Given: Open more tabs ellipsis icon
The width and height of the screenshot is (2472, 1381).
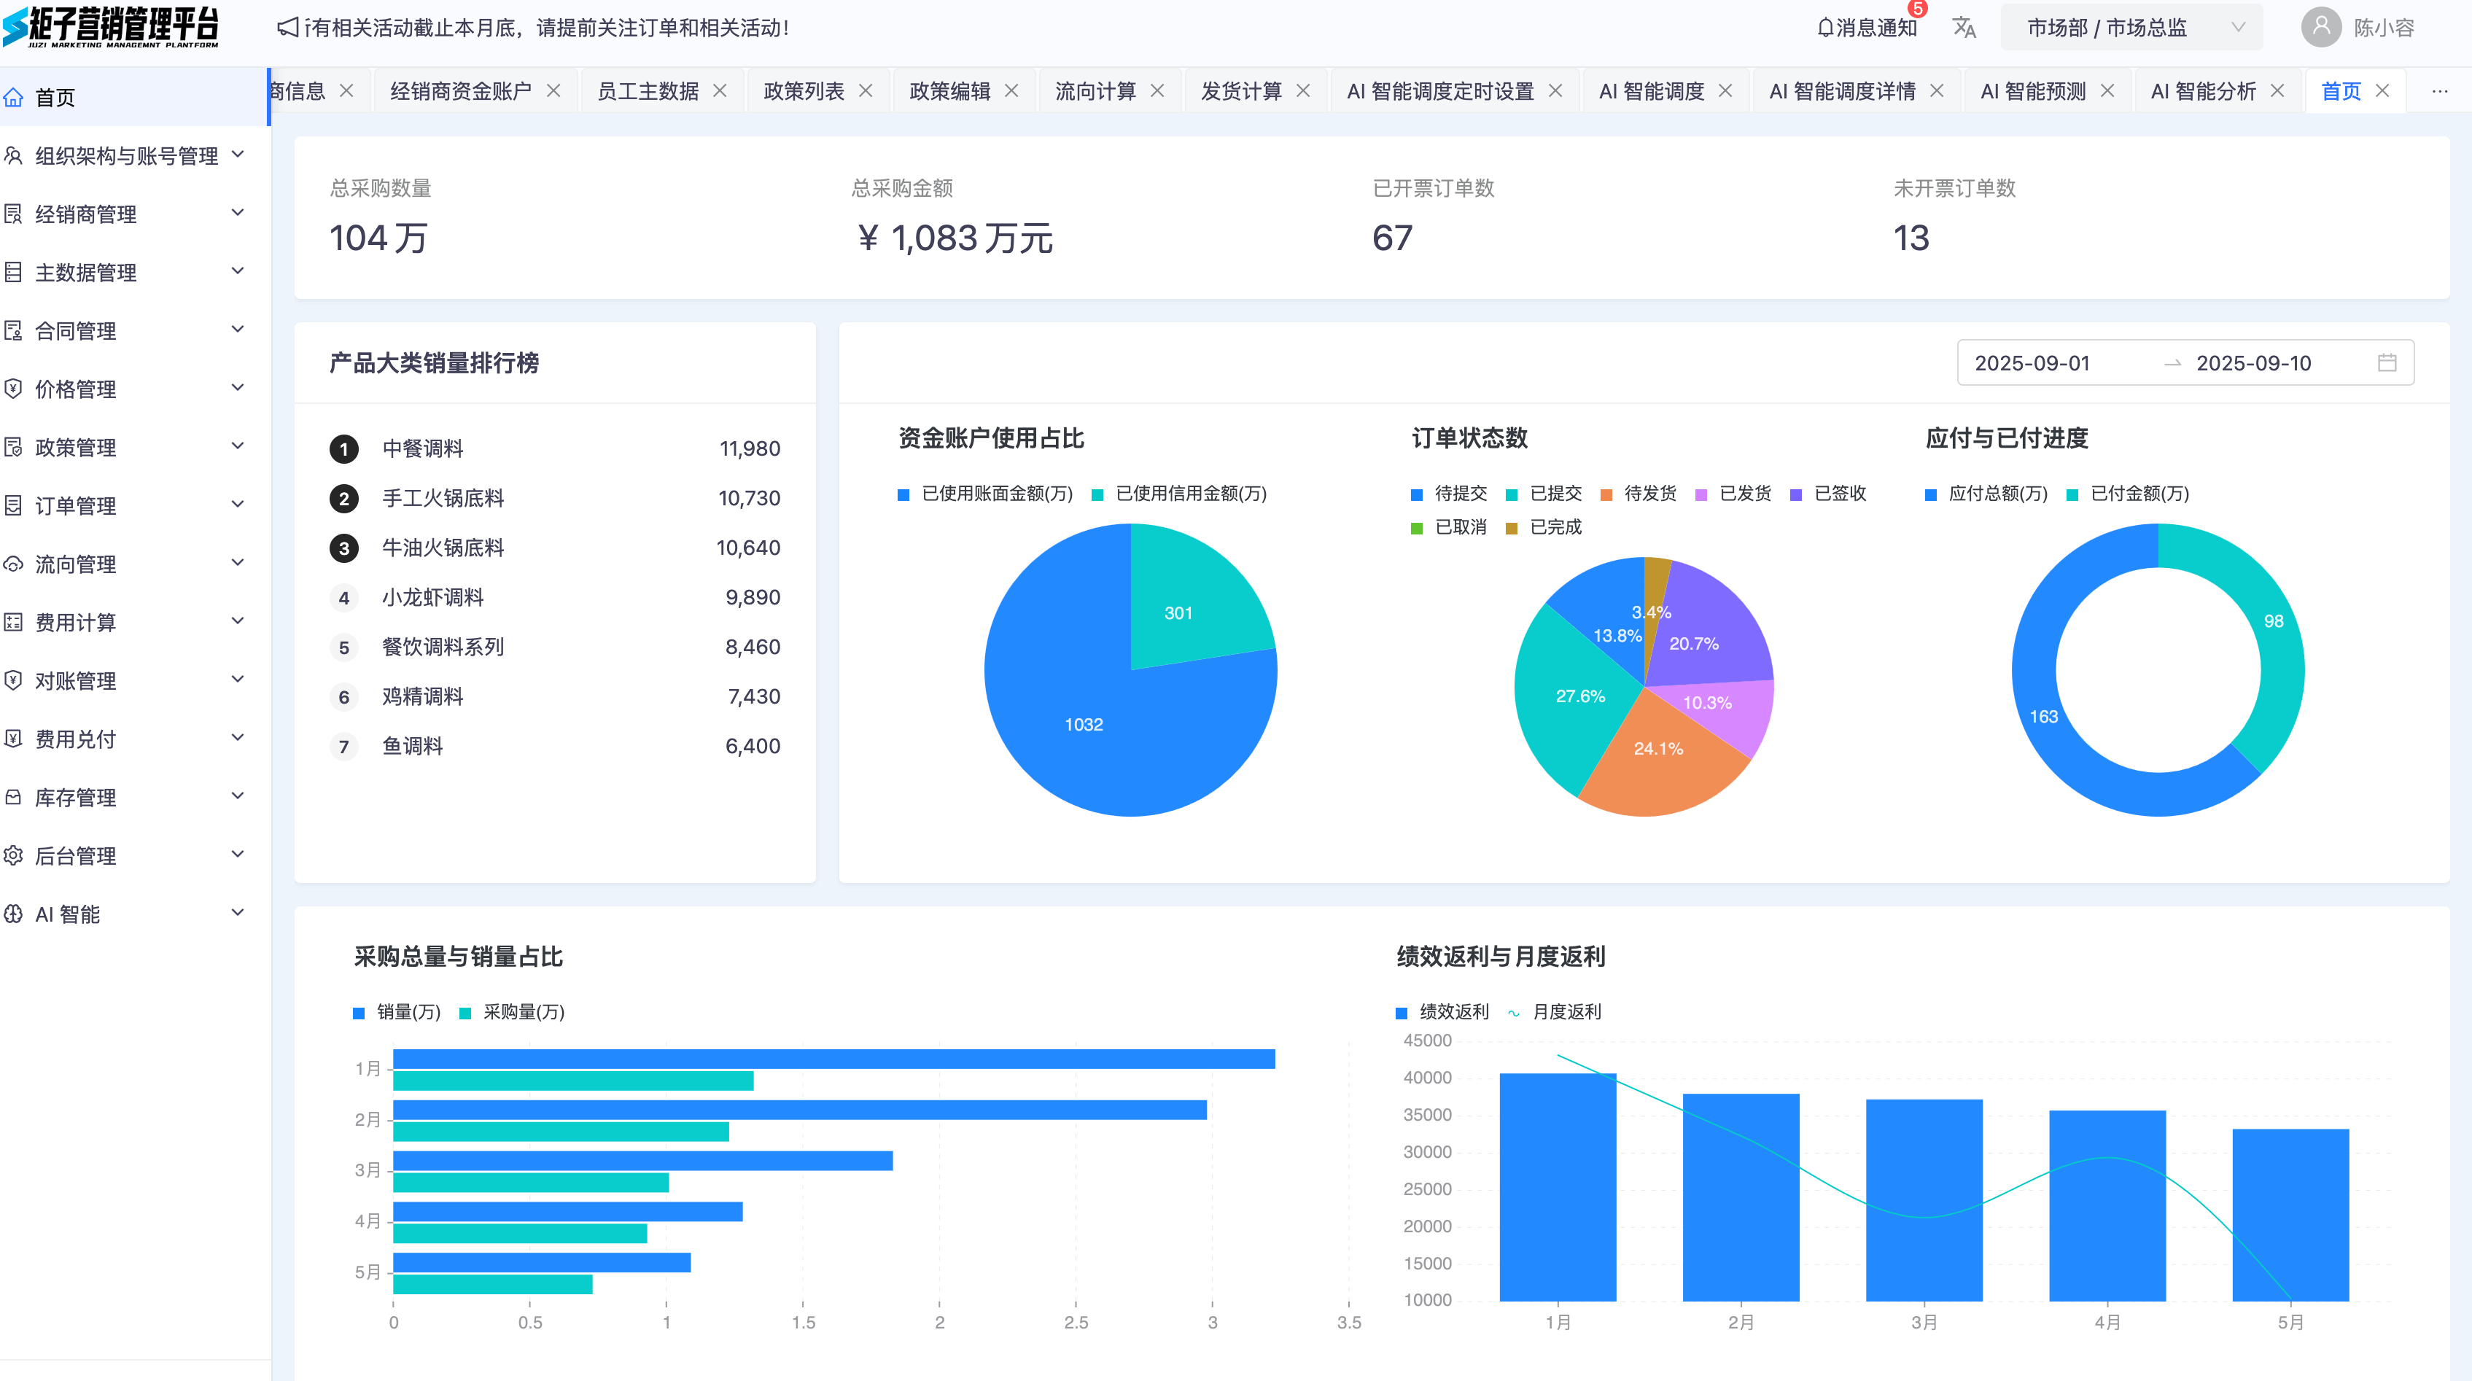Looking at the screenshot, I should tap(2439, 91).
